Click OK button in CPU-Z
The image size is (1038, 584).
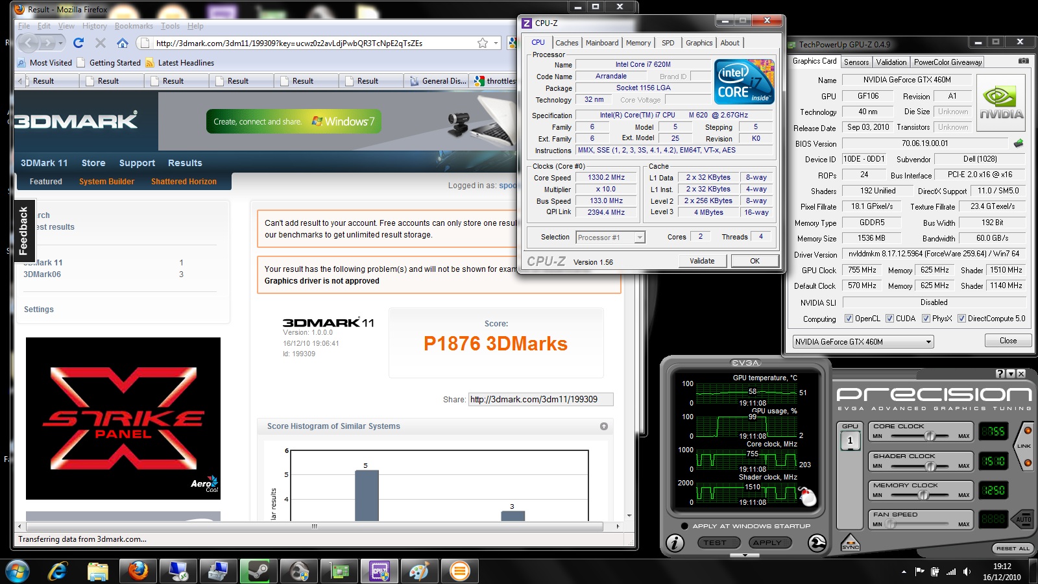(754, 261)
